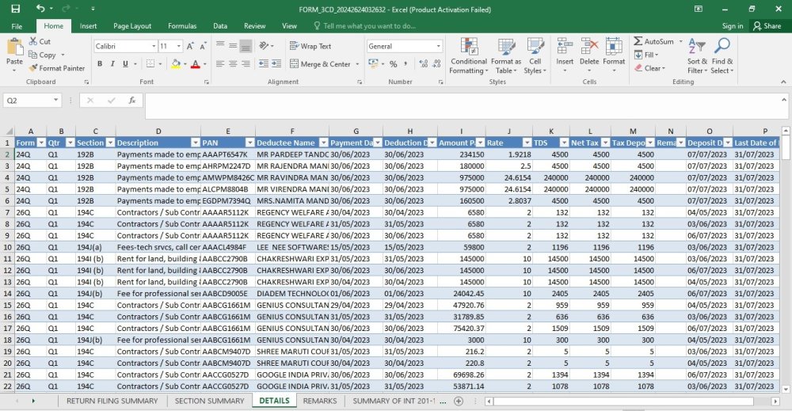Image resolution: width=792 pixels, height=411 pixels.
Task: Click the Share button
Action: pos(767,26)
